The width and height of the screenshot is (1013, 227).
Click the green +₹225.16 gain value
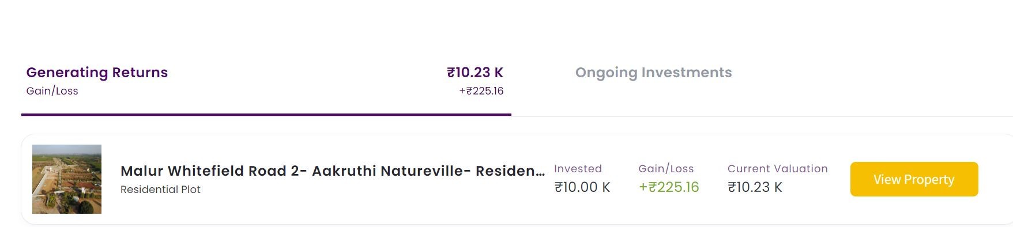point(669,187)
